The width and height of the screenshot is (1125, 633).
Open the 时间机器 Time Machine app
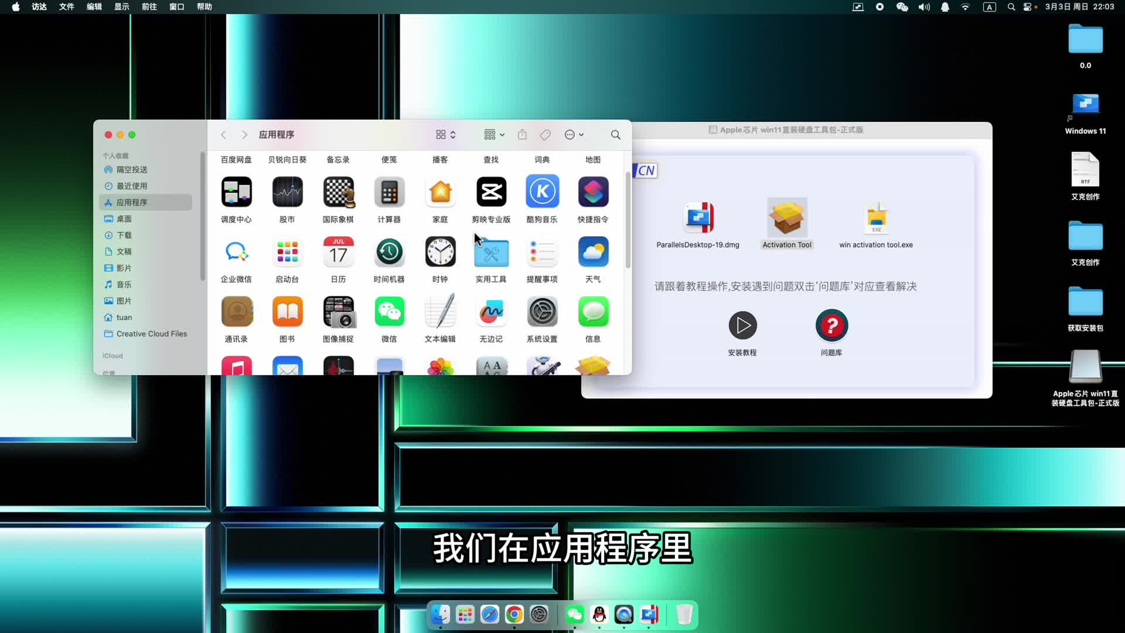(389, 253)
